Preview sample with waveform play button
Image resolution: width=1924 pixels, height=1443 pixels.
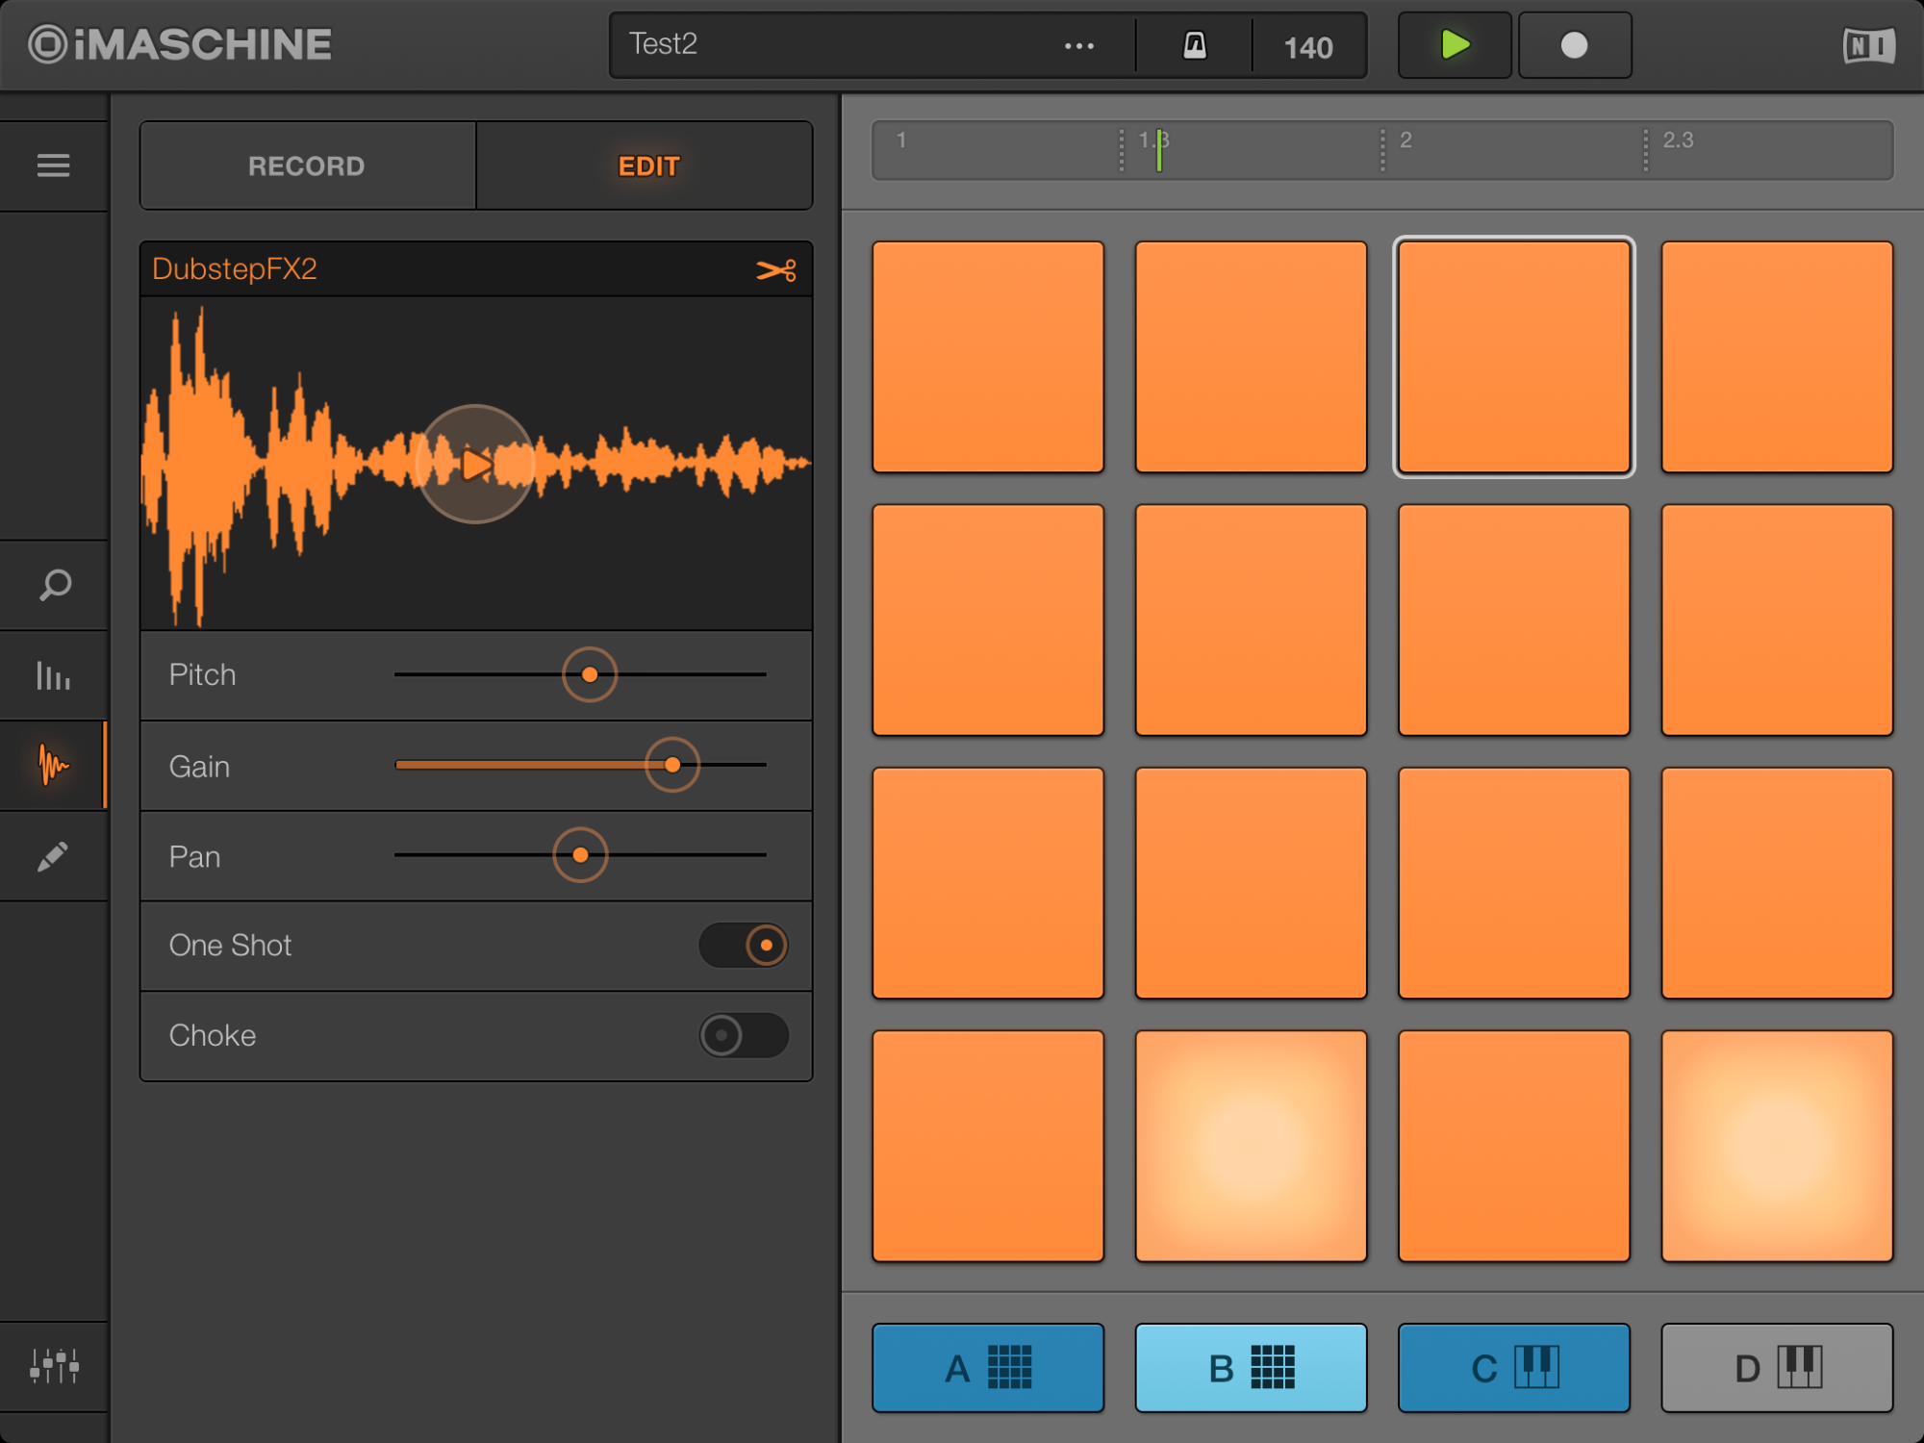point(475,464)
